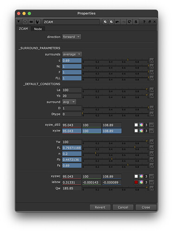Click the Revert button
173x232 pixels.
point(100,207)
